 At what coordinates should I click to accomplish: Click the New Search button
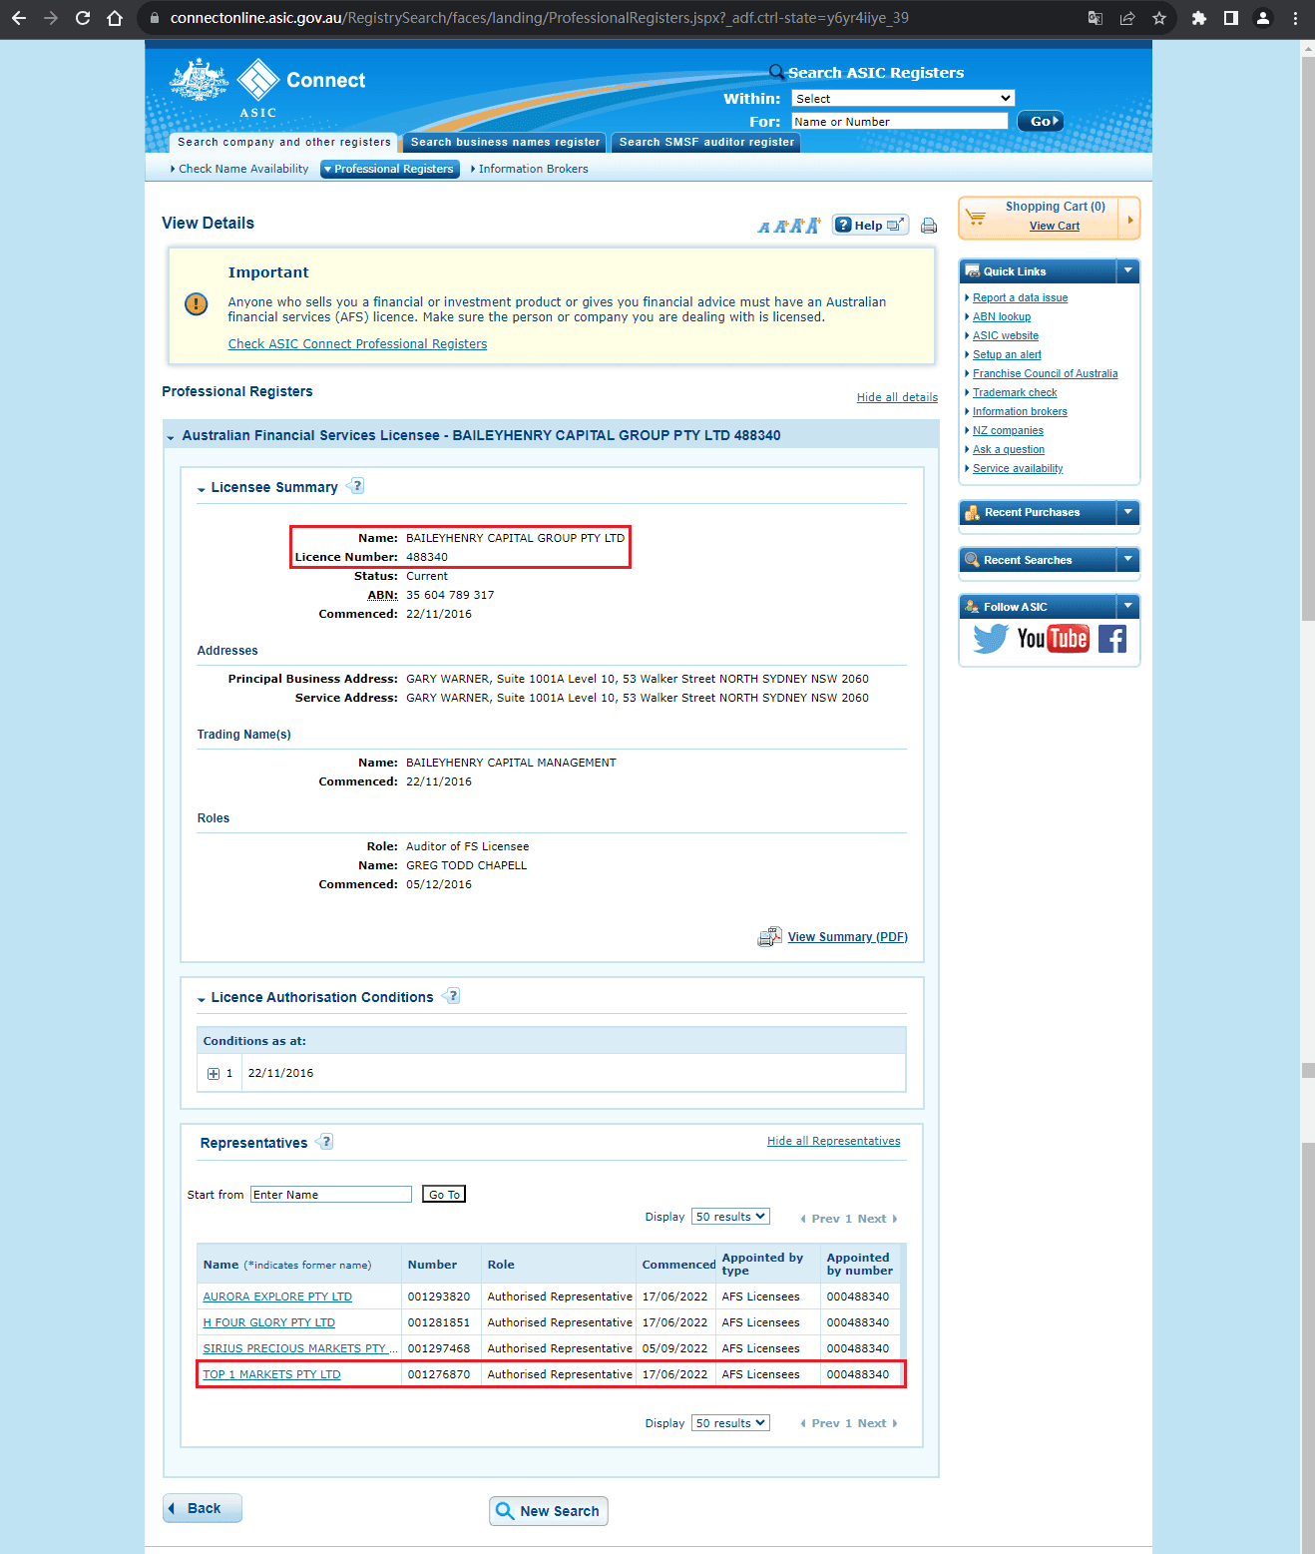pyautogui.click(x=548, y=1511)
